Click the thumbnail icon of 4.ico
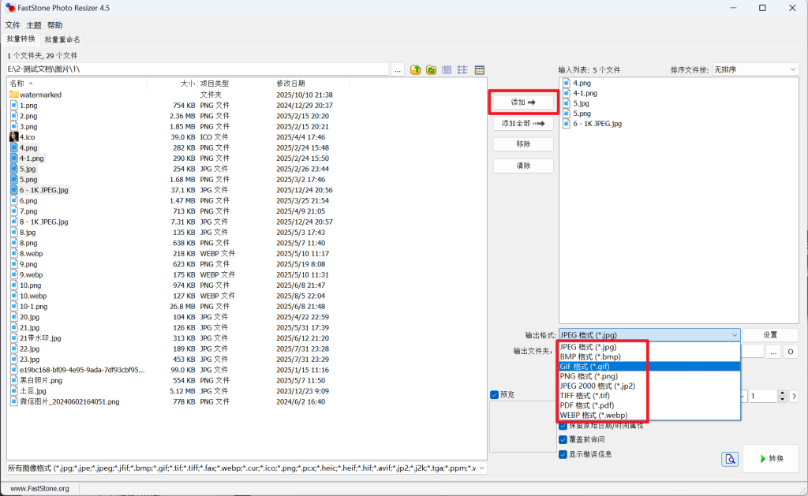The width and height of the screenshot is (808, 496). pos(14,137)
